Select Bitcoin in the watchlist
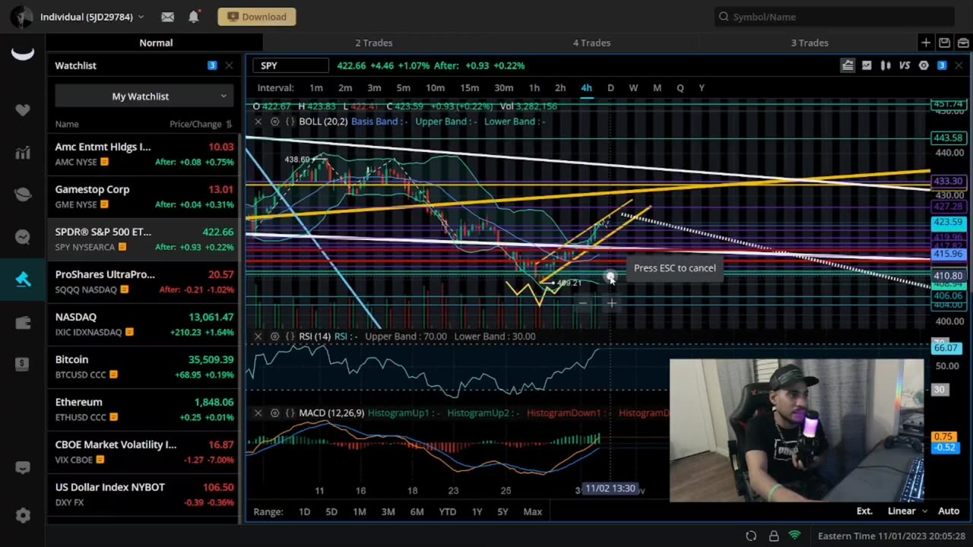This screenshot has width=973, height=547. pos(144,366)
